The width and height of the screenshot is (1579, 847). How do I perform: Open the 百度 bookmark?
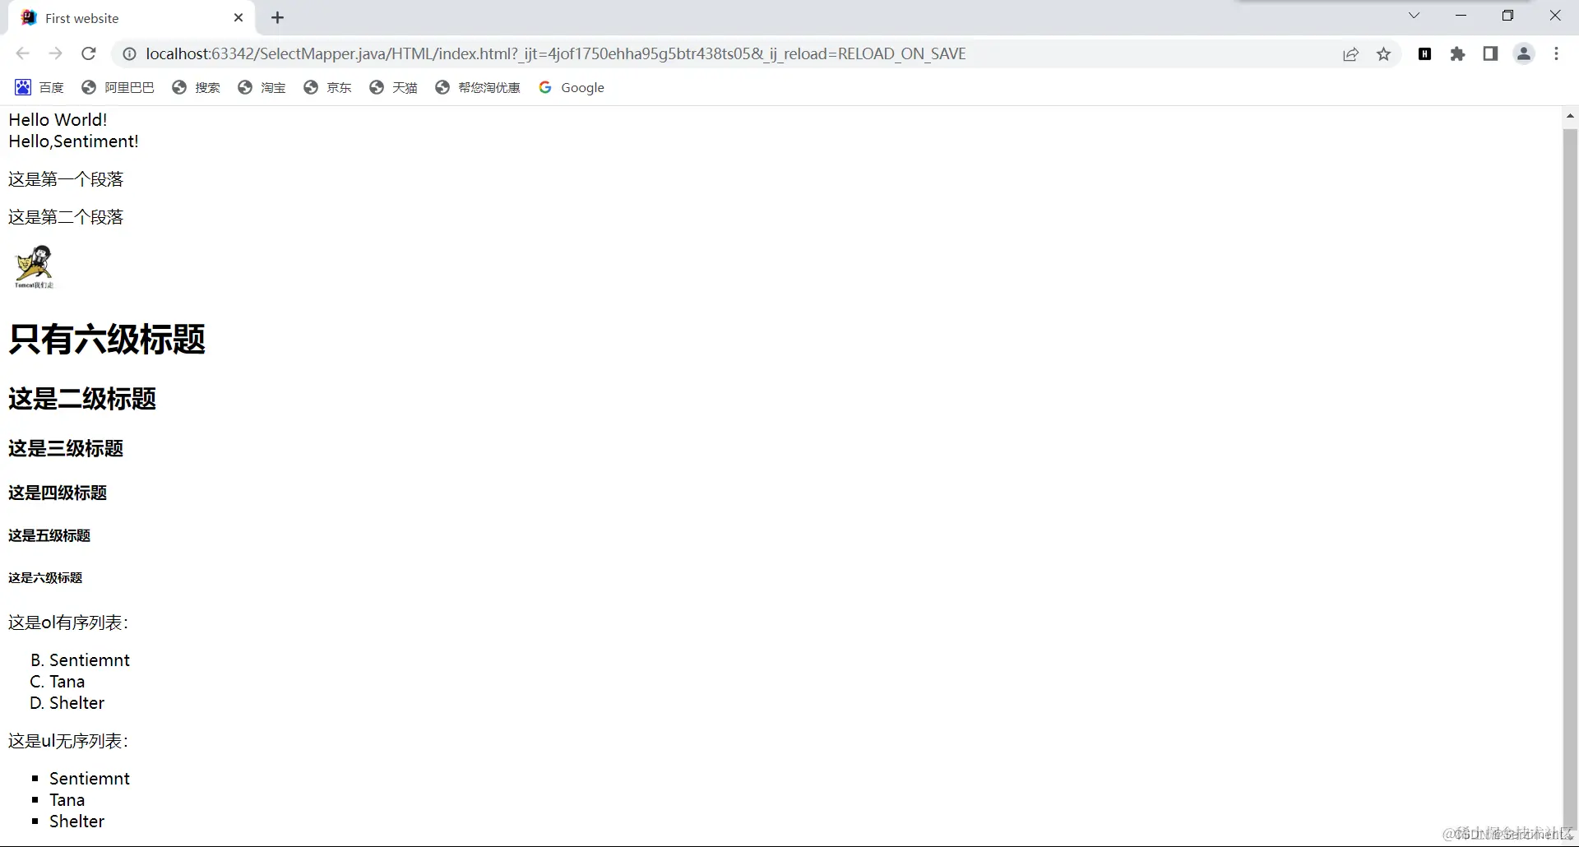point(39,87)
